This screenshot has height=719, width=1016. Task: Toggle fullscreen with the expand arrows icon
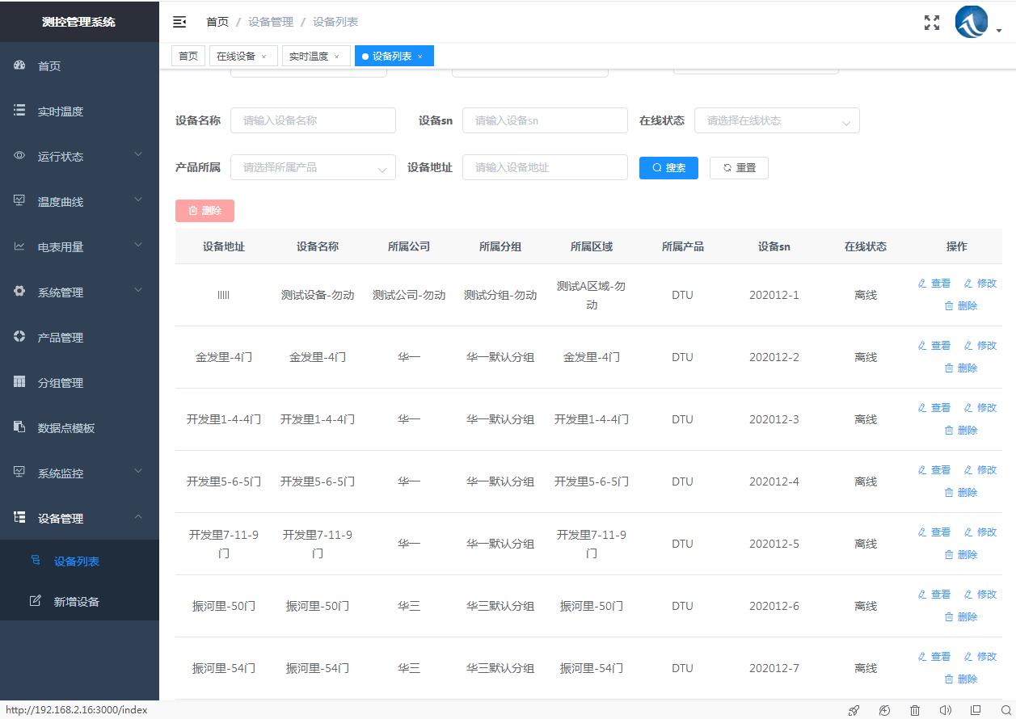pos(931,23)
